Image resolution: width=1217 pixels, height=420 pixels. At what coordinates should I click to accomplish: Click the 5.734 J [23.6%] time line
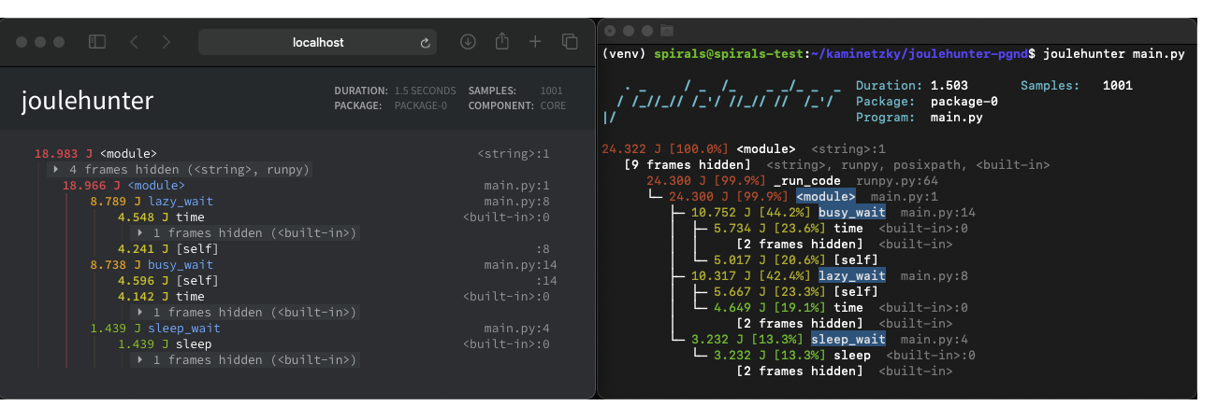[840, 229]
